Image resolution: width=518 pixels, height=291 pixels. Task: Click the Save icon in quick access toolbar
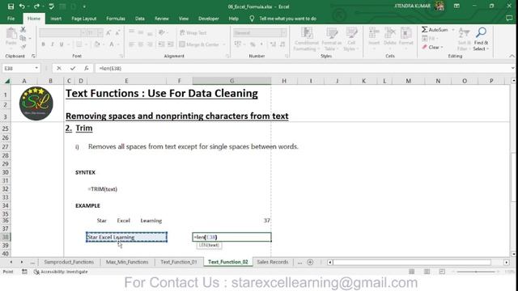coord(11,6)
